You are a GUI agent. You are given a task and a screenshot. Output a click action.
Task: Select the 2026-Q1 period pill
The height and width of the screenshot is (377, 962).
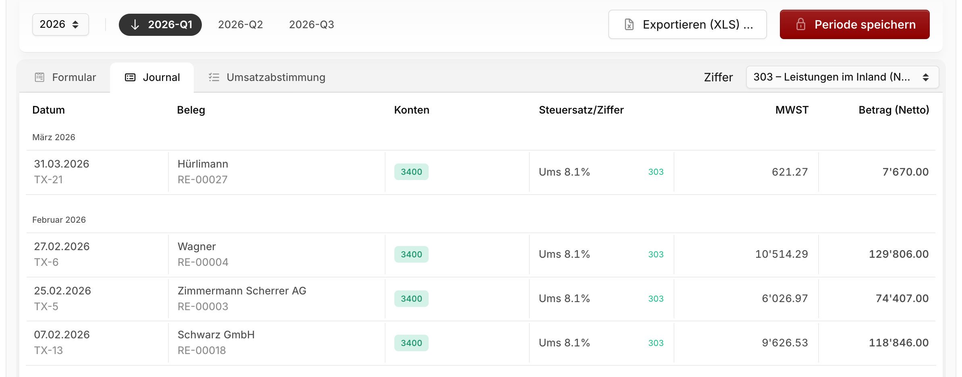click(160, 25)
